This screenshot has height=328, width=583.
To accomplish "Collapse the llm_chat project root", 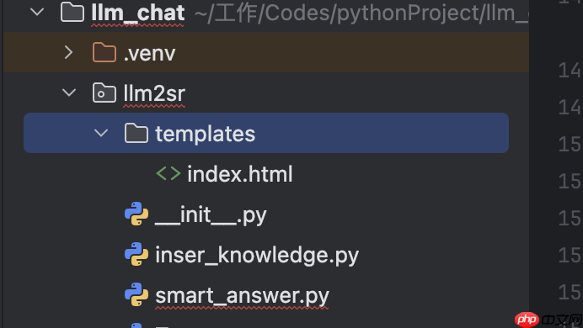I will (x=37, y=12).
